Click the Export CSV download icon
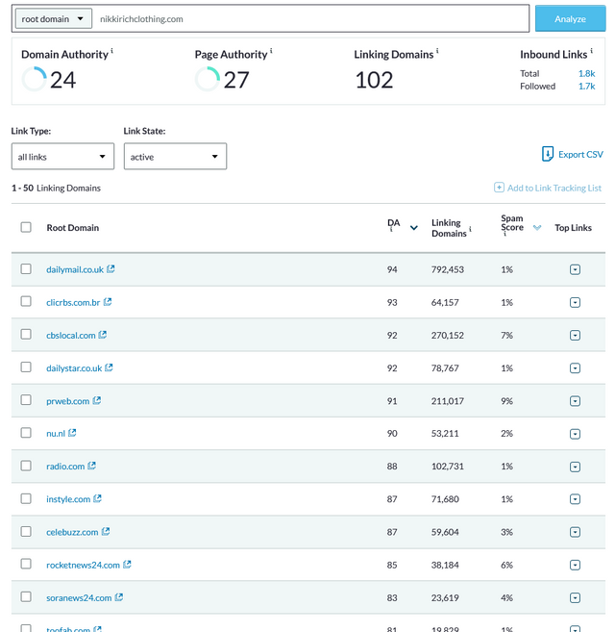This screenshot has width=615, height=632. click(548, 154)
